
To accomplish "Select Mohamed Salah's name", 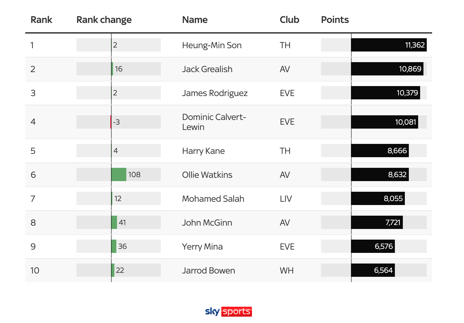I will click(213, 199).
